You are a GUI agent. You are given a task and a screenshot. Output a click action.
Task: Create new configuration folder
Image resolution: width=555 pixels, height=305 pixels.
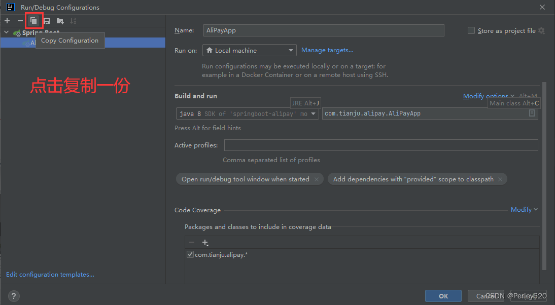60,21
